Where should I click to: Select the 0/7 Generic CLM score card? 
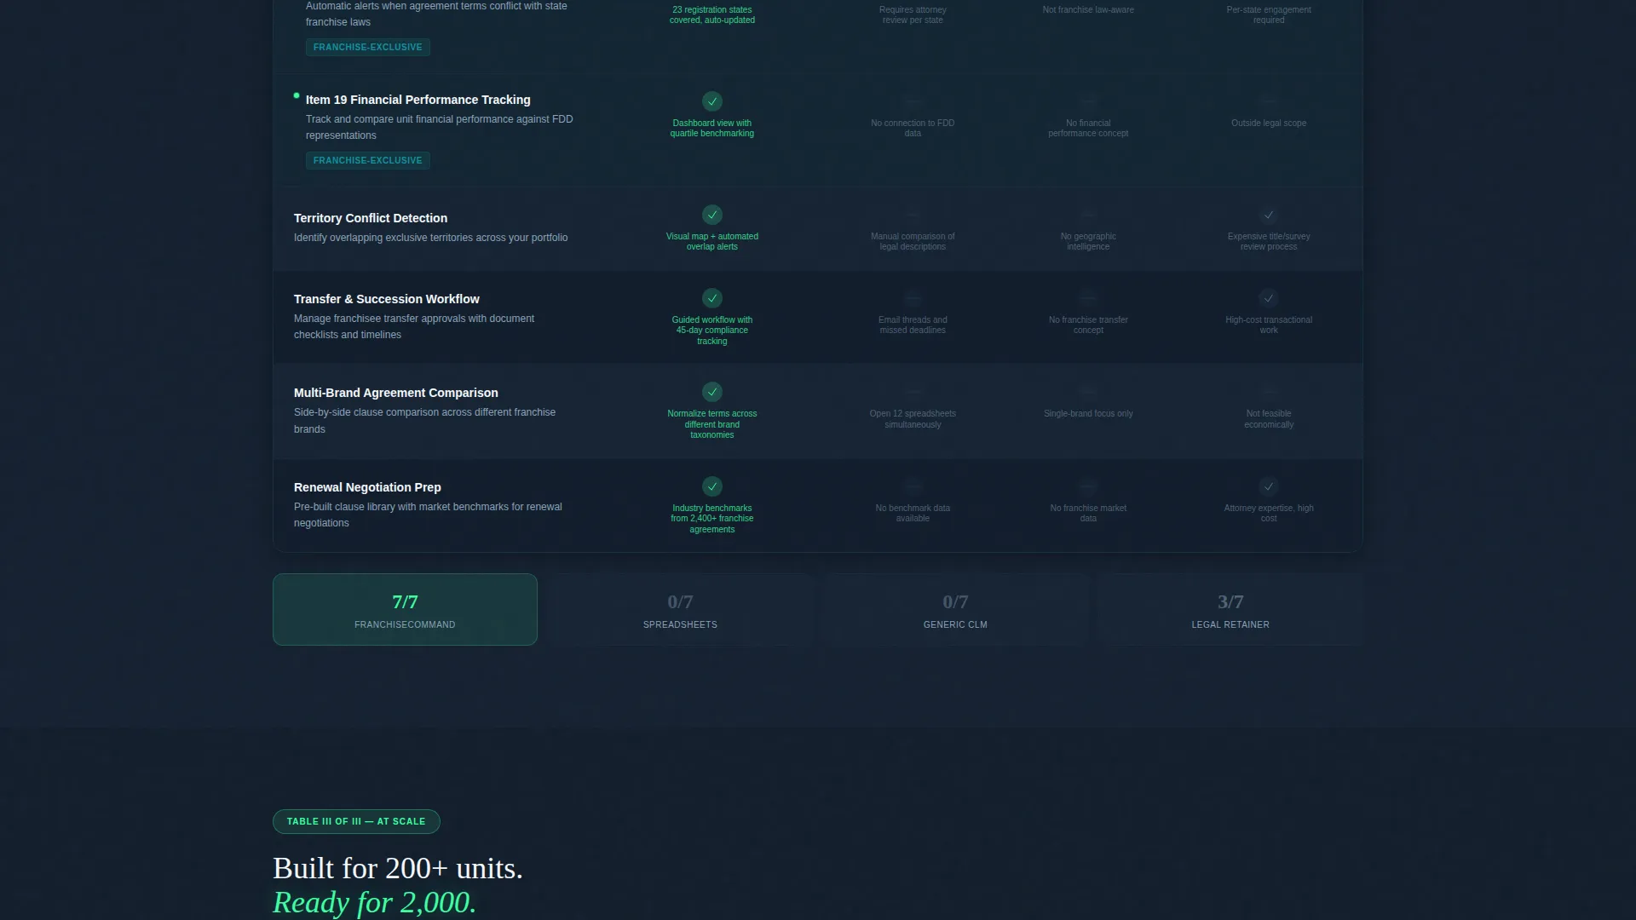coord(955,609)
